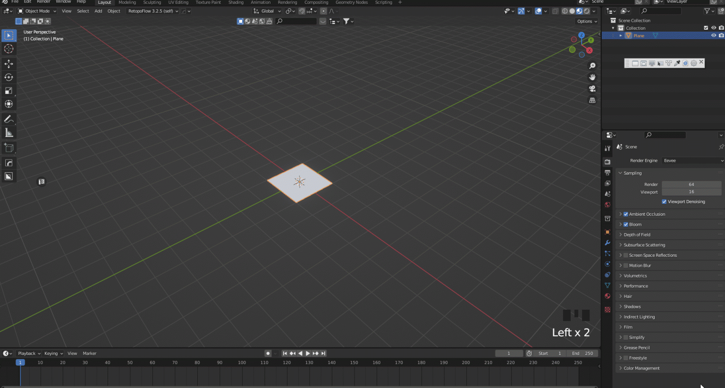Toggle the Ambient Occlusion checkbox

point(625,214)
